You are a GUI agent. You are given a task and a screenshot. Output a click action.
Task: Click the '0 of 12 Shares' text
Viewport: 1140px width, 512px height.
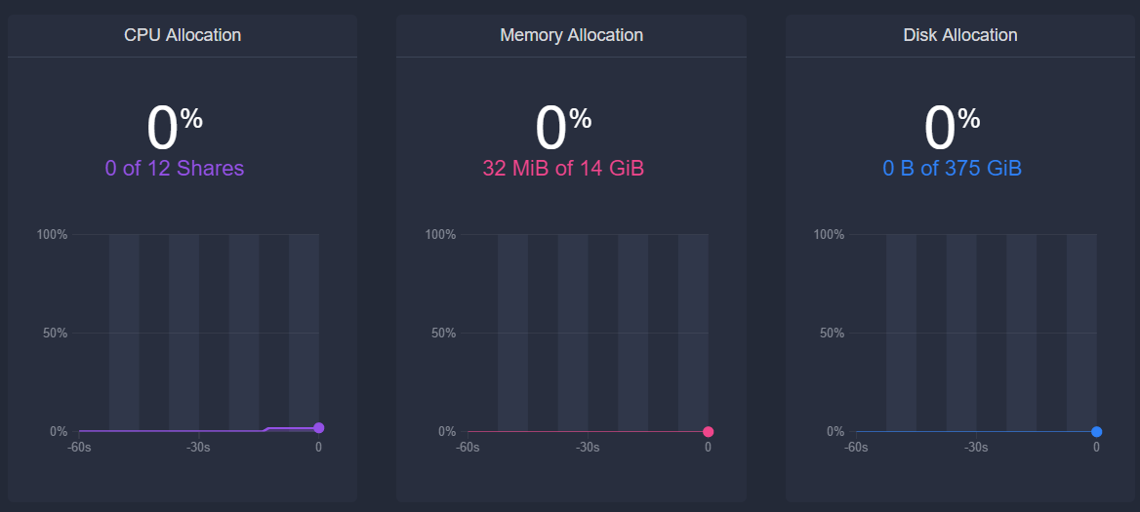(x=175, y=168)
